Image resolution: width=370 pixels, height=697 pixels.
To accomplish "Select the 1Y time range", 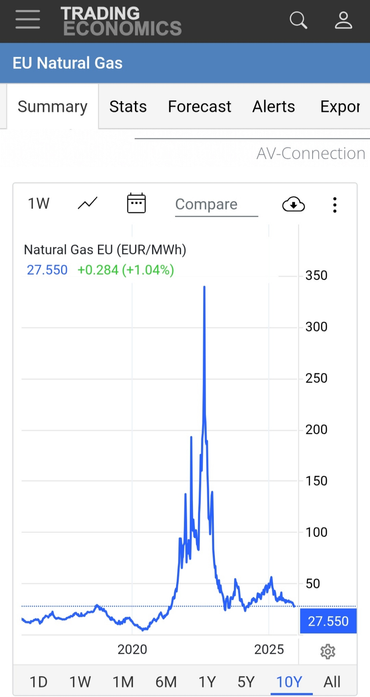I will [x=207, y=682].
